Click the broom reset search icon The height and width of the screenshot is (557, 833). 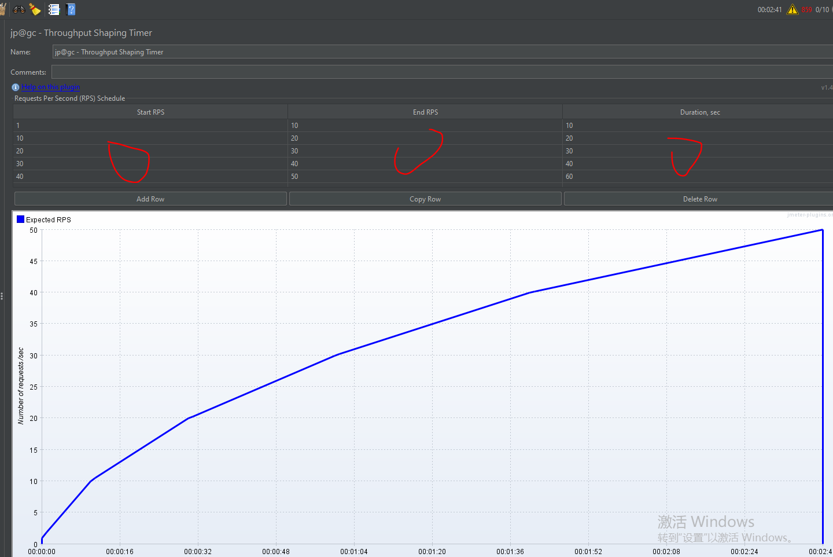[35, 9]
